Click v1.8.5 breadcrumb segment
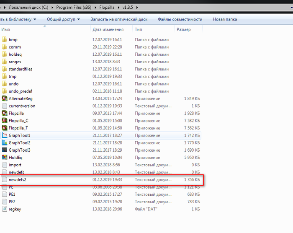Image resolution: width=293 pixels, height=233 pixels. click(x=128, y=8)
